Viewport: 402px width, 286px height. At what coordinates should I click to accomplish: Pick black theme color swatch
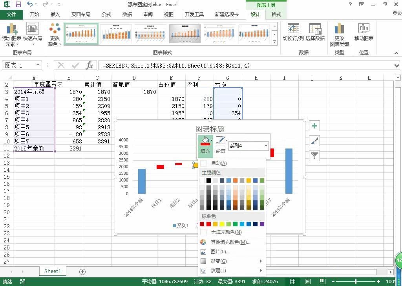tap(209, 181)
